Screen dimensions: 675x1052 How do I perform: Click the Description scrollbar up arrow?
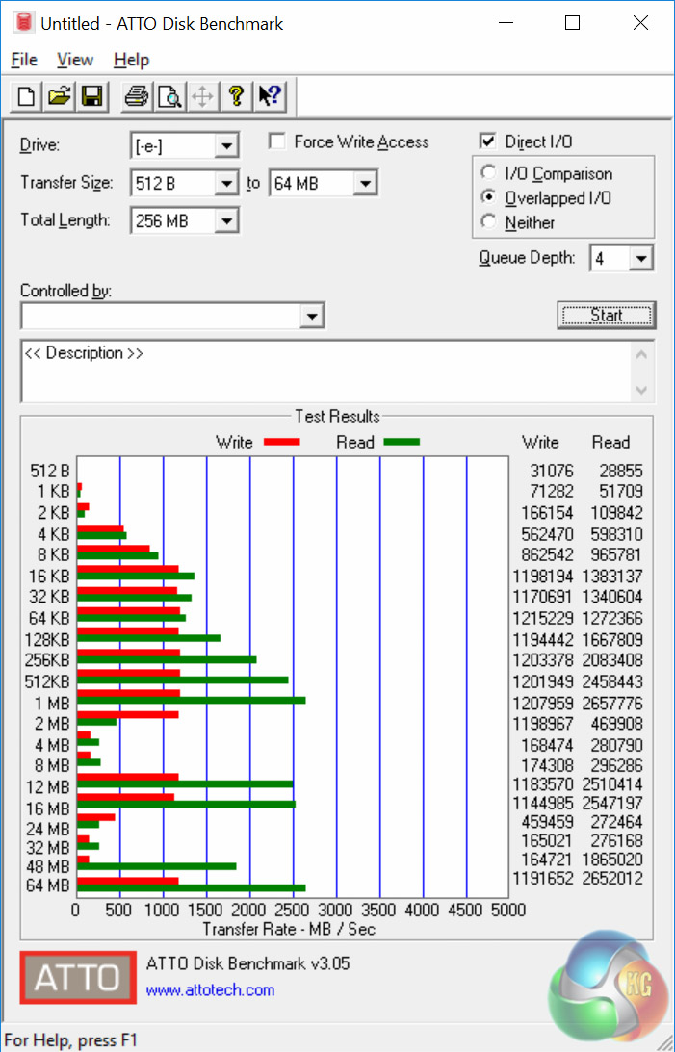pos(641,354)
